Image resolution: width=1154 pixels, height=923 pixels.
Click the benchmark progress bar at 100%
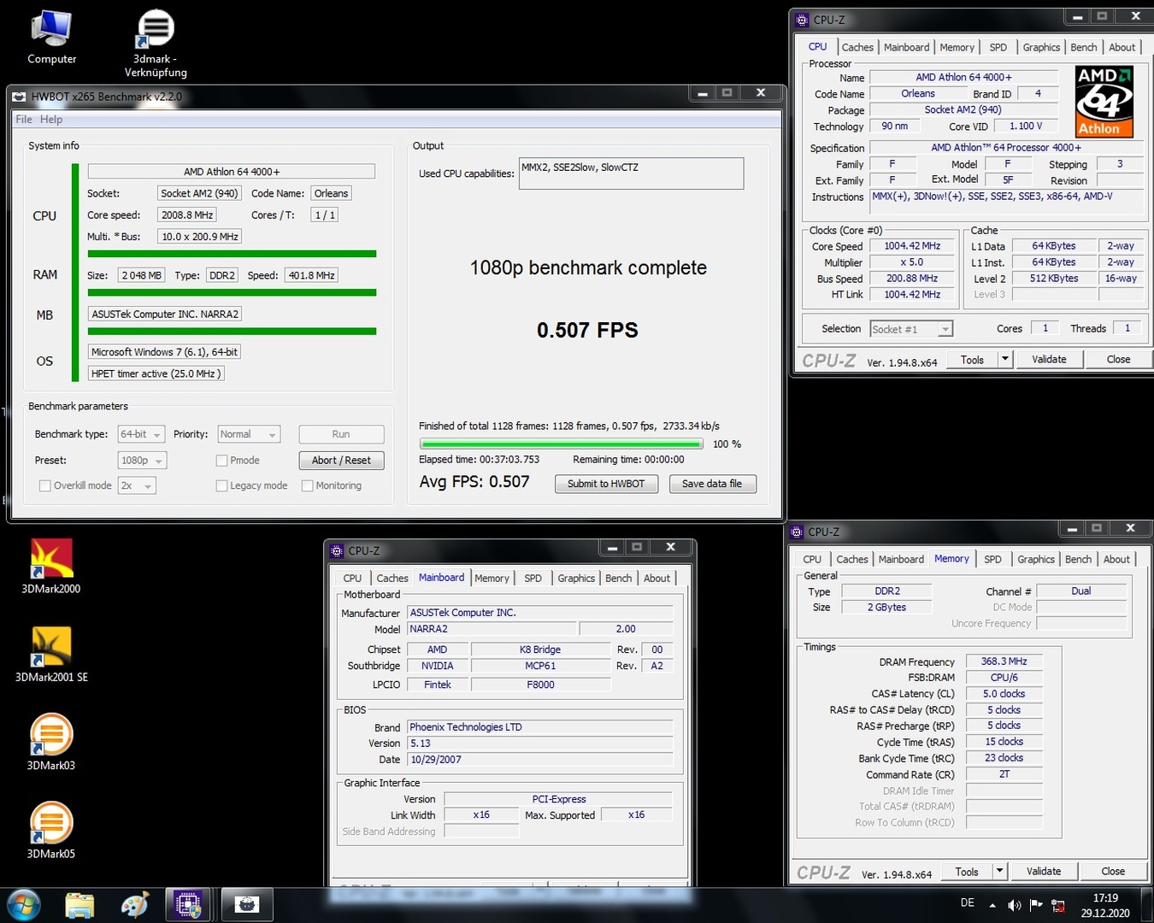coord(561,444)
